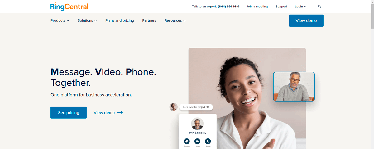Click the RingCentral logo
Image resolution: width=374 pixels, height=149 pixels.
click(x=69, y=7)
